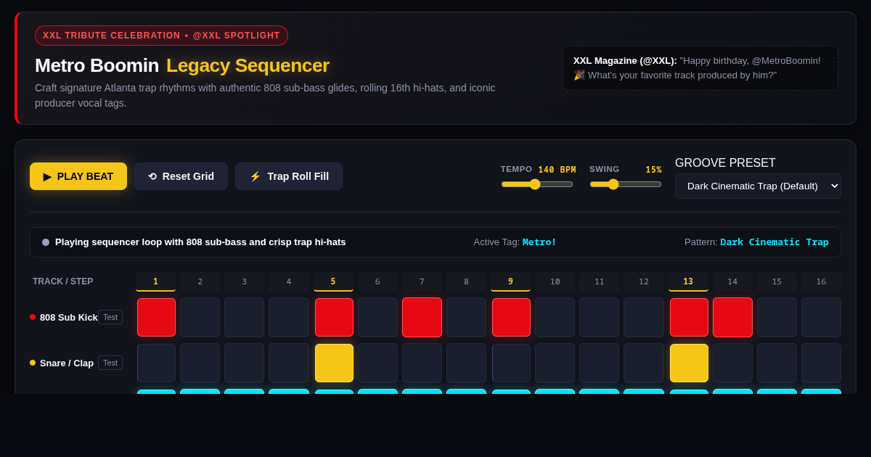871x457 pixels.
Task: Enable 808 Sub Kick step 6
Action: 377,317
